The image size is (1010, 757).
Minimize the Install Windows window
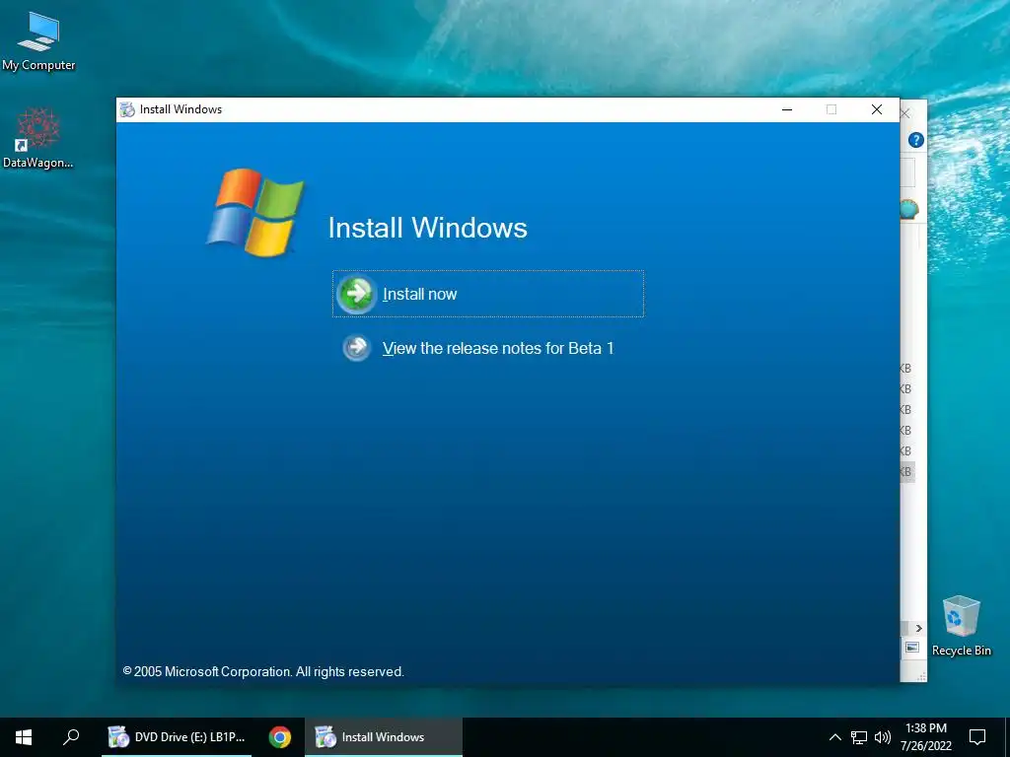(787, 109)
